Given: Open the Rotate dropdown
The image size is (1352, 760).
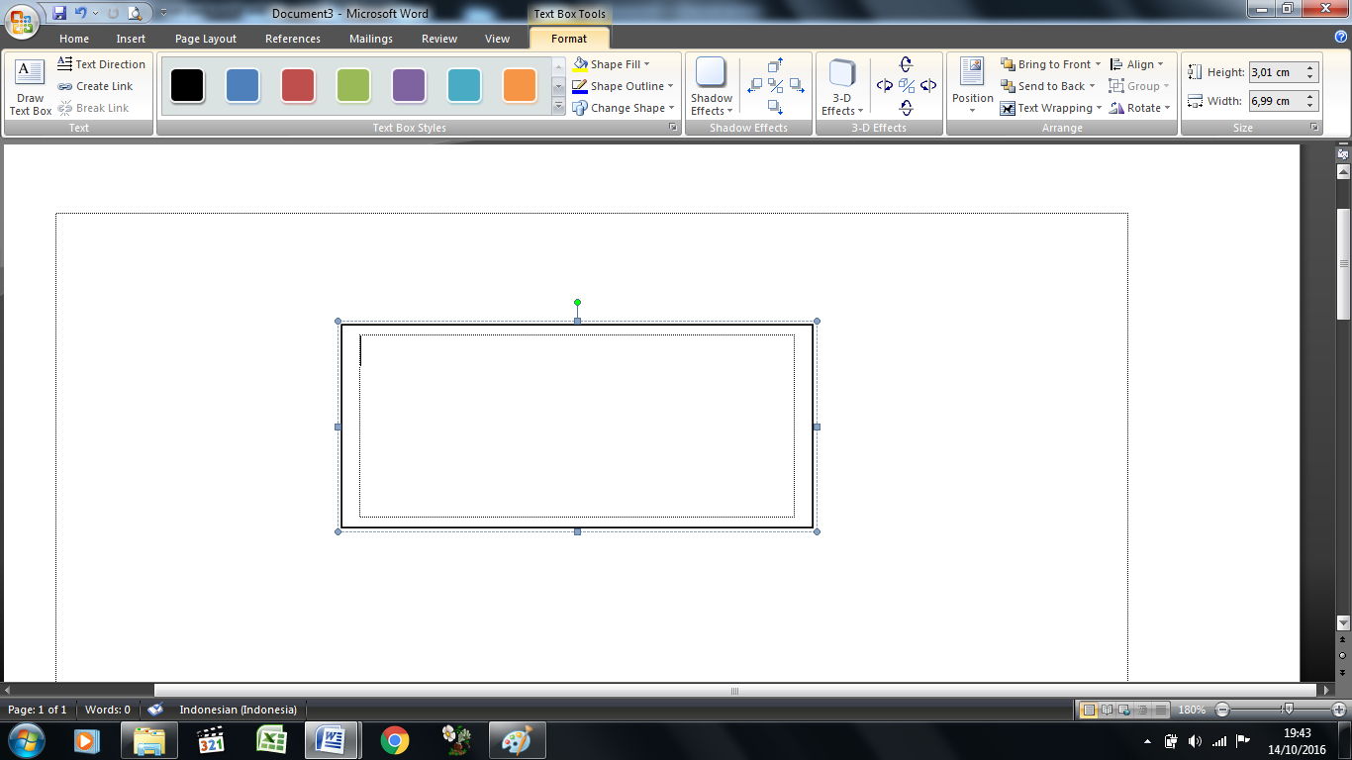Looking at the screenshot, I should click(1139, 108).
